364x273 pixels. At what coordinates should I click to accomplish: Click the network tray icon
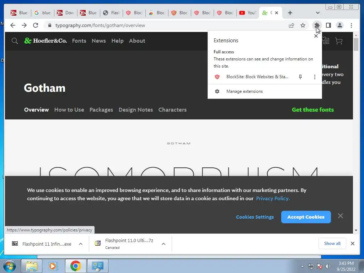coord(311,266)
